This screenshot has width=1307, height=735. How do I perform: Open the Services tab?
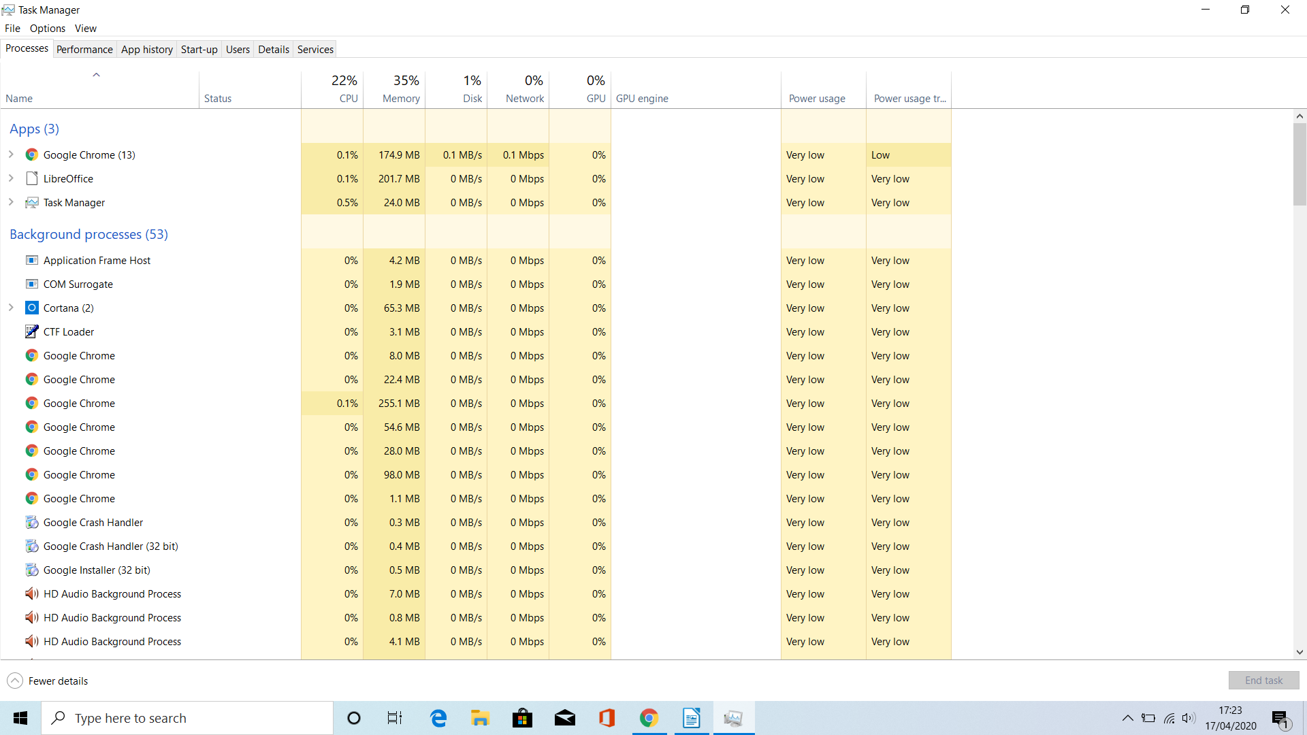[x=315, y=49]
